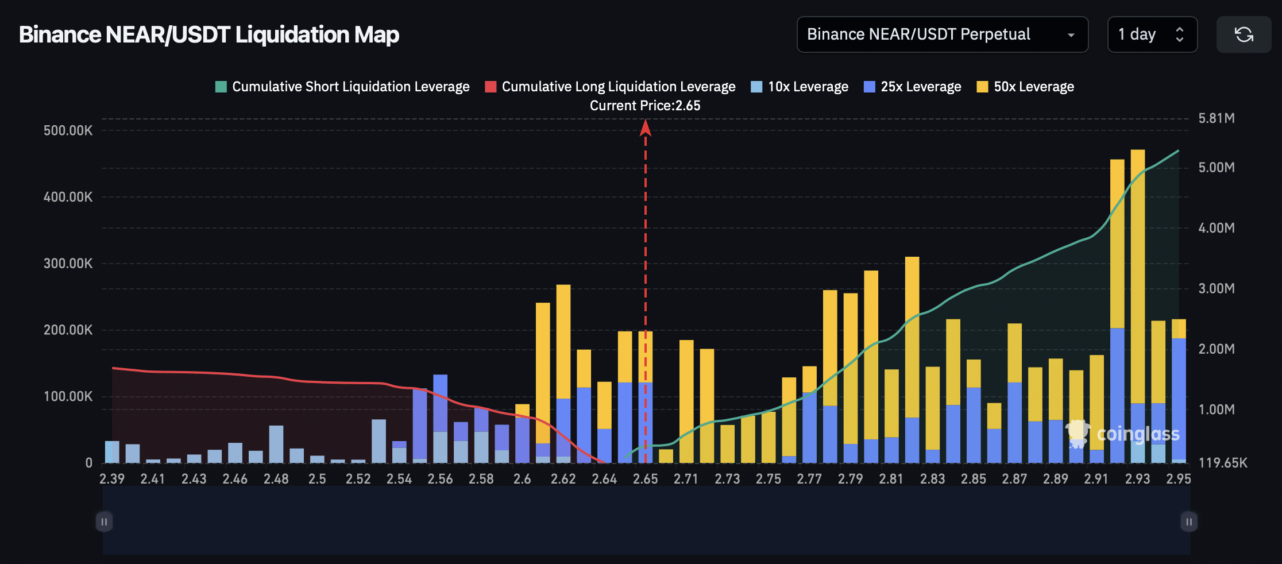Click the right range slider handle

[1189, 521]
